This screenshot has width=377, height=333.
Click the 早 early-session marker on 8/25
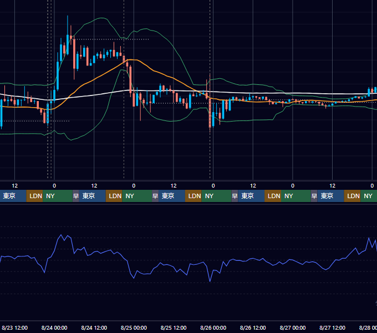155,196
